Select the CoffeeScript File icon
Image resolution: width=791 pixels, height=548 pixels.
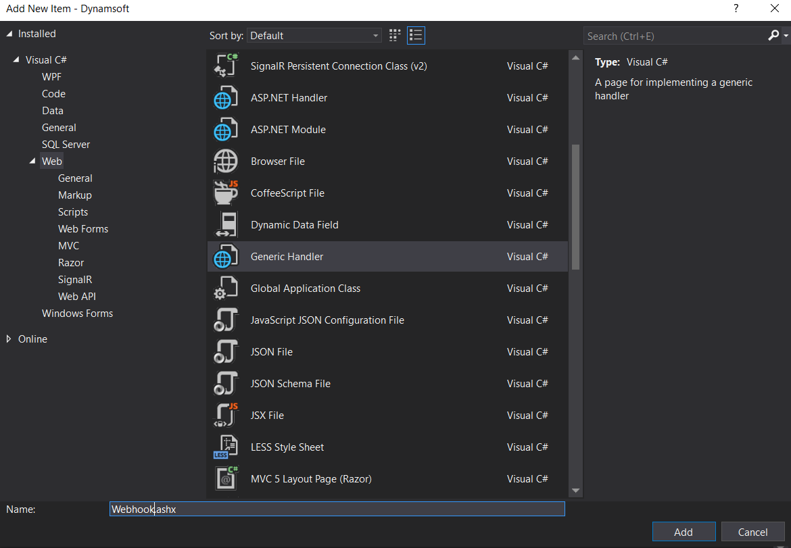[226, 193]
